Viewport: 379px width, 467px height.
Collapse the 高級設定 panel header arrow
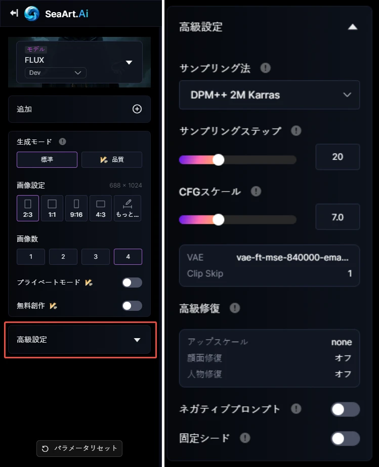[353, 27]
